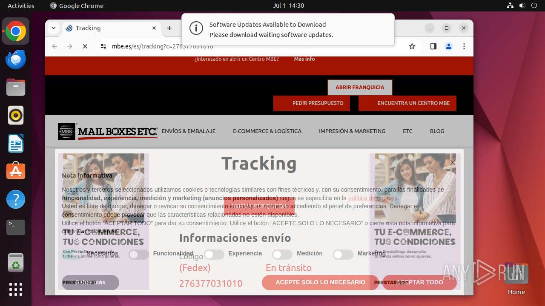
Task: Click ACEPTE SOLO LO NECESARIO button
Action: (x=320, y=283)
